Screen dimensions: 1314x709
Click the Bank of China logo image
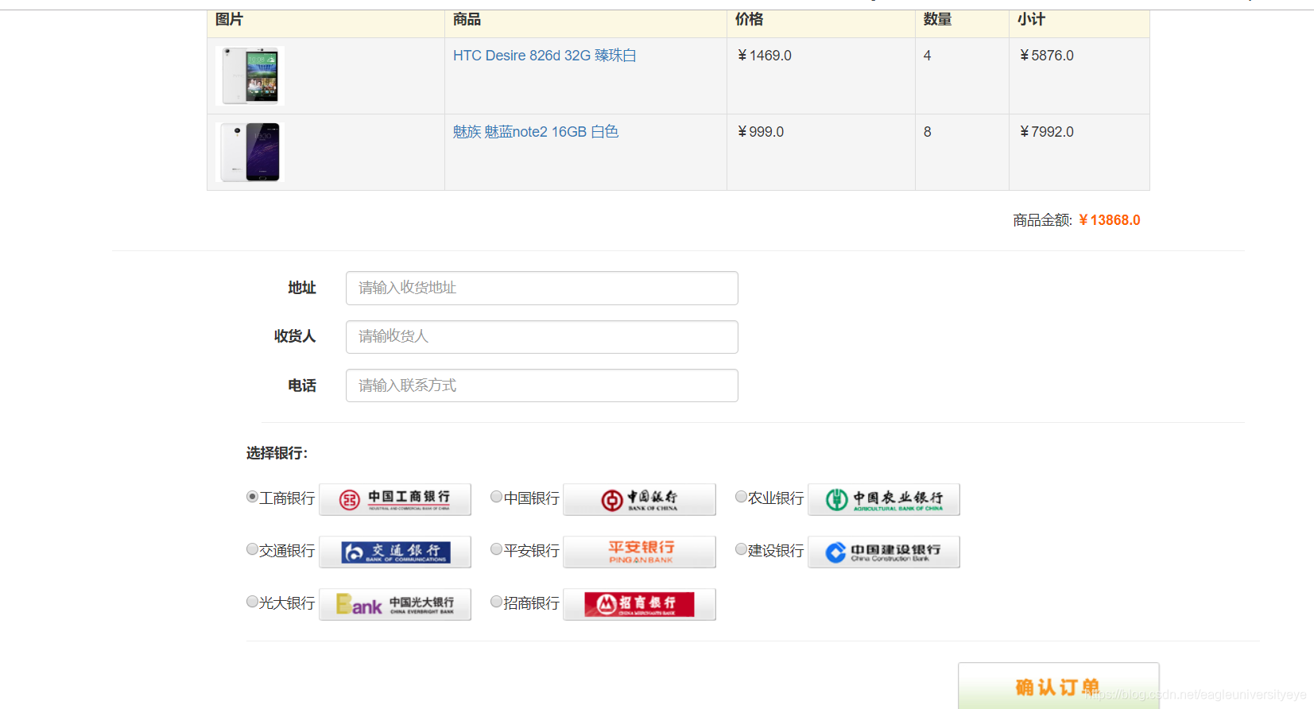point(639,499)
